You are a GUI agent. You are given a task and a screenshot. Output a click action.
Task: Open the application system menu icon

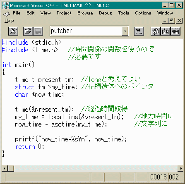click(x=6, y=5)
